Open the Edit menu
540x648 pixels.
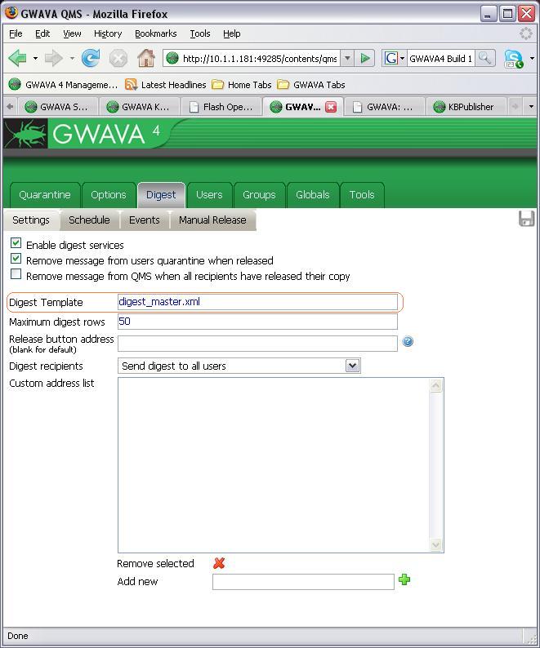click(x=42, y=33)
